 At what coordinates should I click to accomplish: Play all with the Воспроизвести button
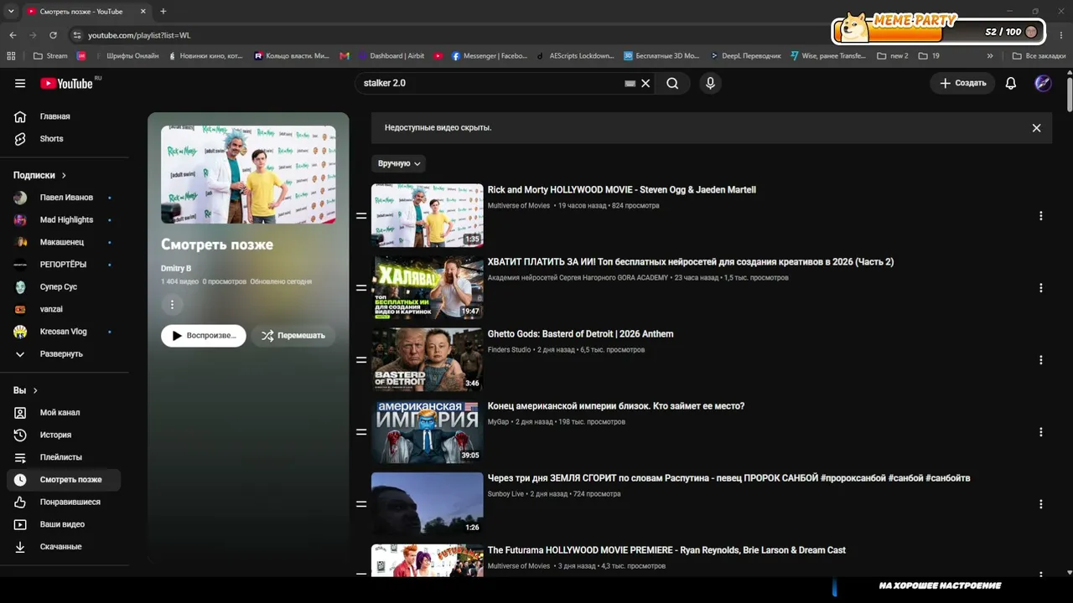coord(204,336)
